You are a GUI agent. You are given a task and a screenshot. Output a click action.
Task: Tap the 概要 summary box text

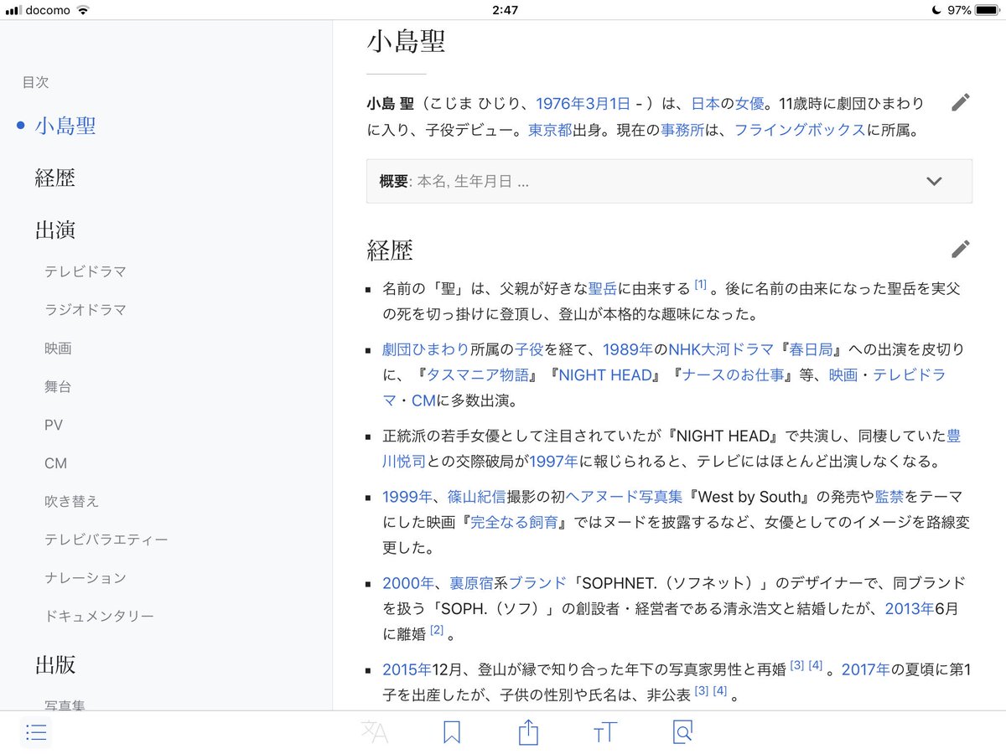tap(454, 181)
